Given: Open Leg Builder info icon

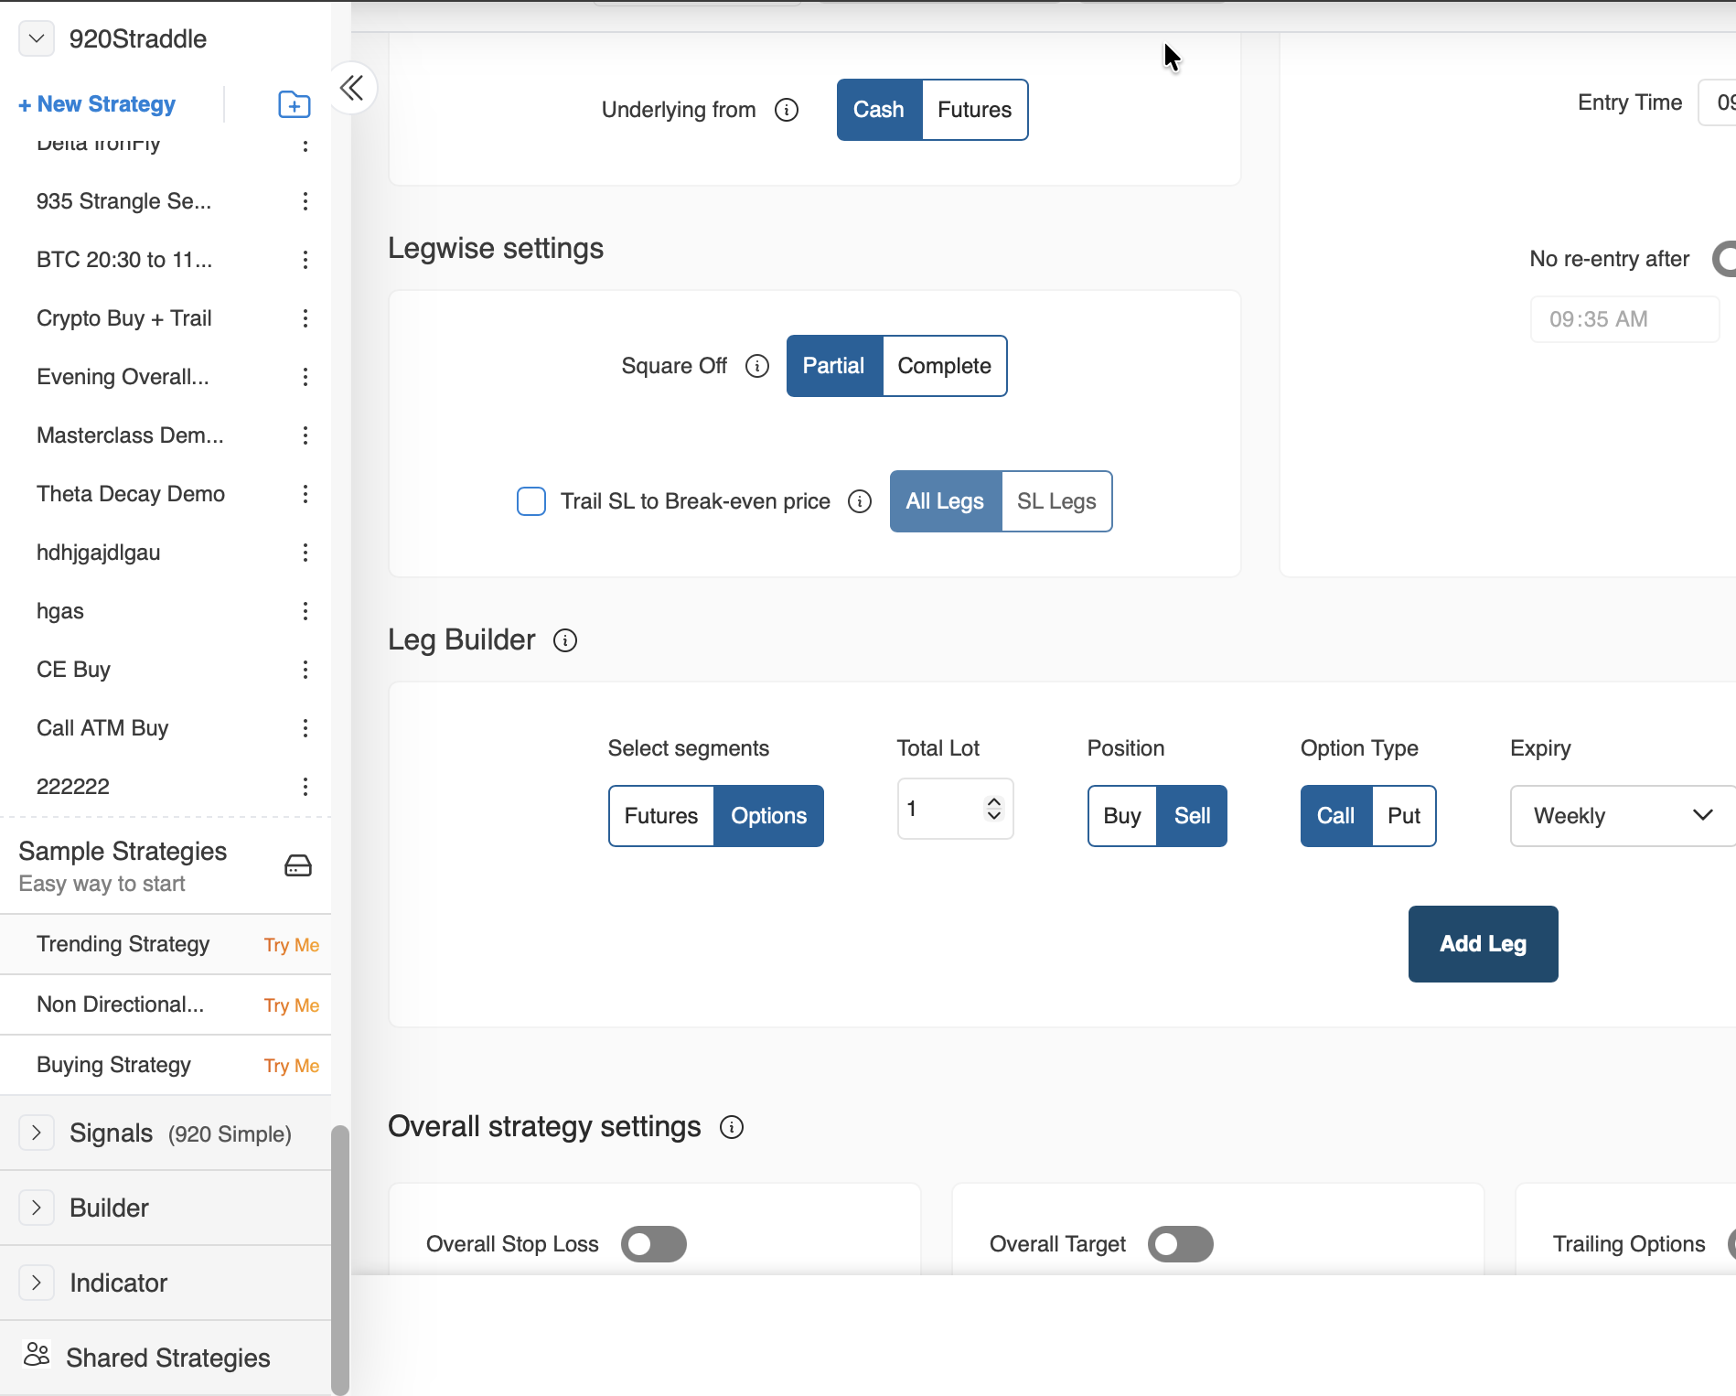Looking at the screenshot, I should tap(565, 640).
